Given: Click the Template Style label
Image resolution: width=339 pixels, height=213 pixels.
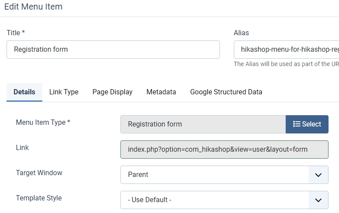Looking at the screenshot, I should [x=39, y=198].
